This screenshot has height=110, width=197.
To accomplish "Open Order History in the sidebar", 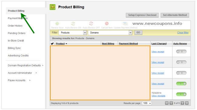I will (x=15, y=26).
